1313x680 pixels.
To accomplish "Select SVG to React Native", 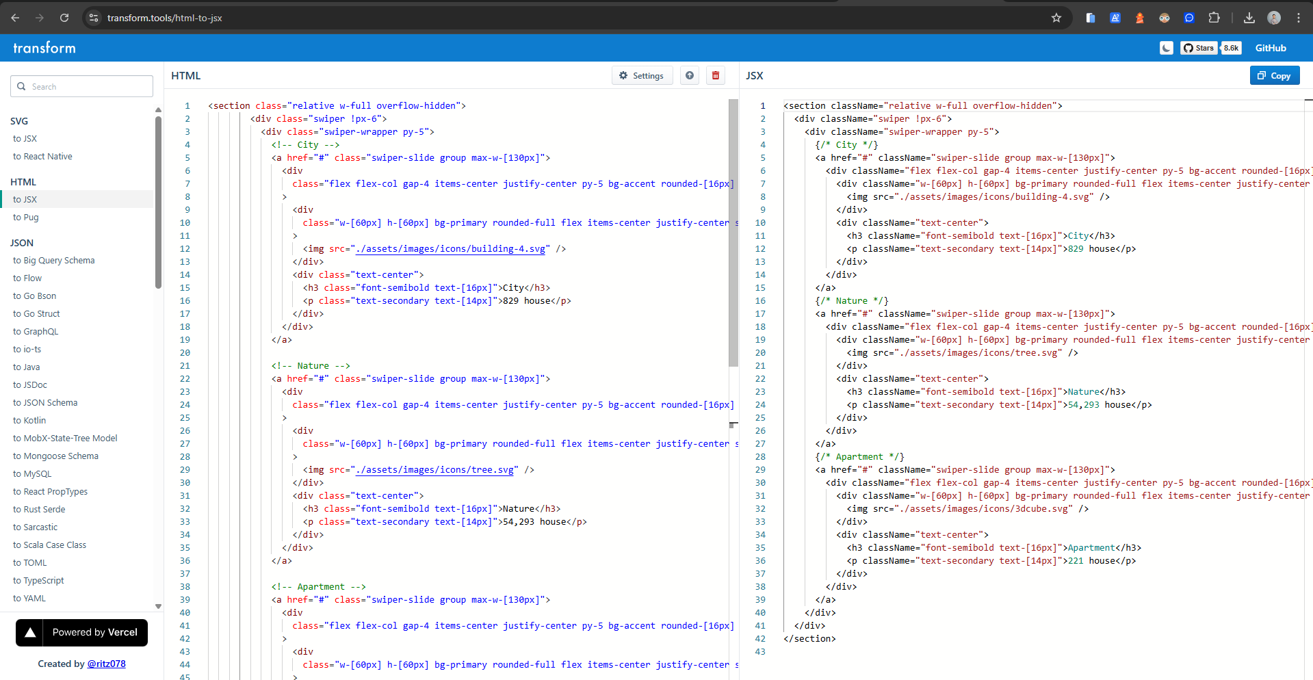I will point(42,157).
